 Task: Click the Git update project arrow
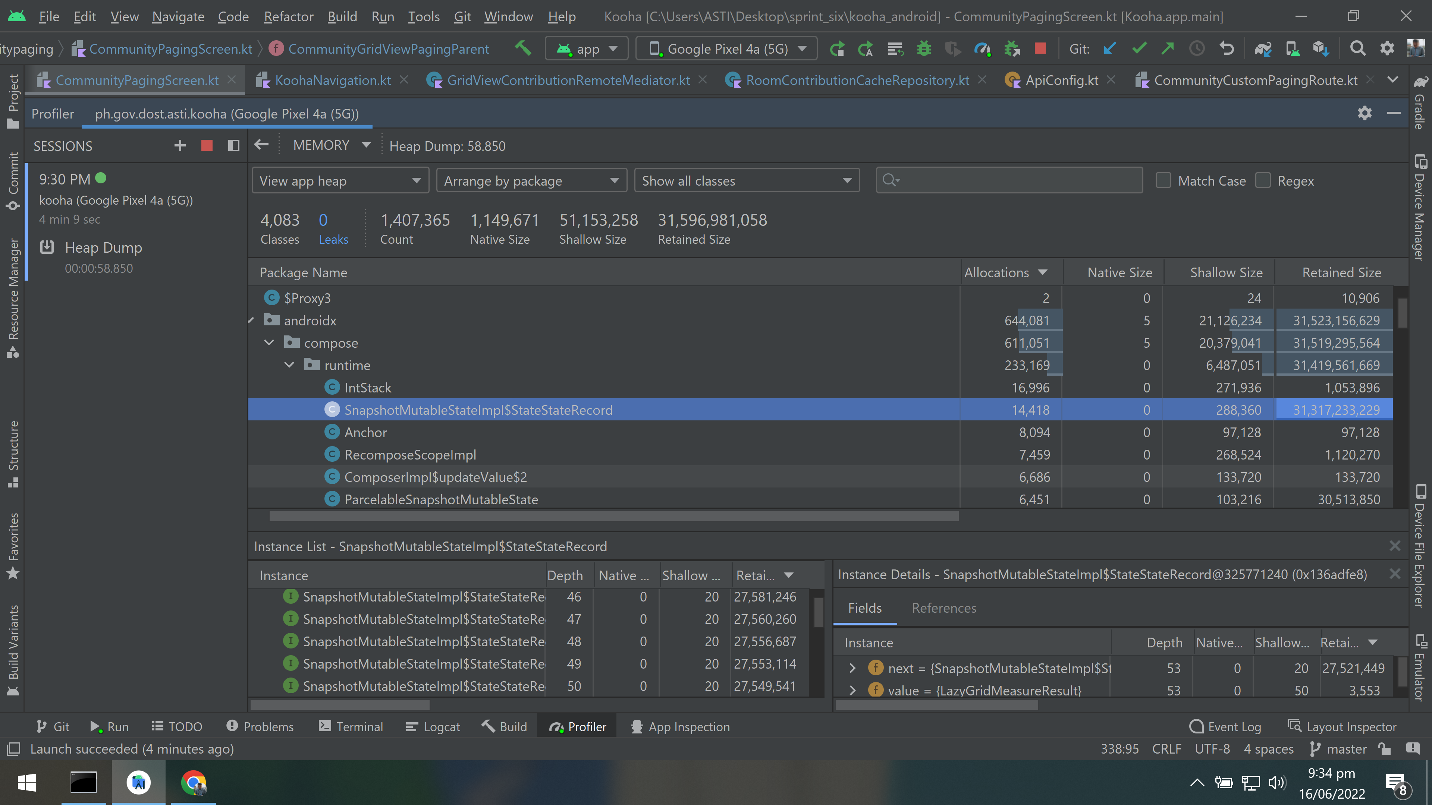pyautogui.click(x=1109, y=49)
